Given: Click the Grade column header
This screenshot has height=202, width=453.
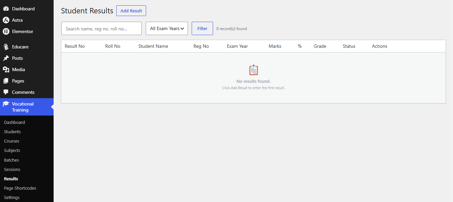Looking at the screenshot, I should [320, 46].
